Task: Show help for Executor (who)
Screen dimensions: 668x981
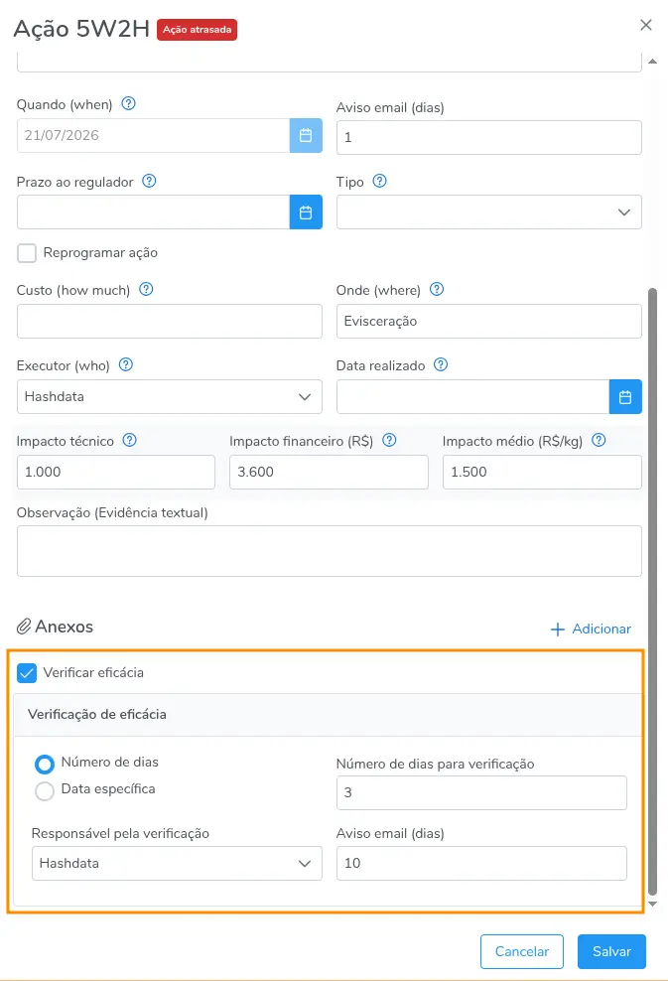Action: click(126, 364)
